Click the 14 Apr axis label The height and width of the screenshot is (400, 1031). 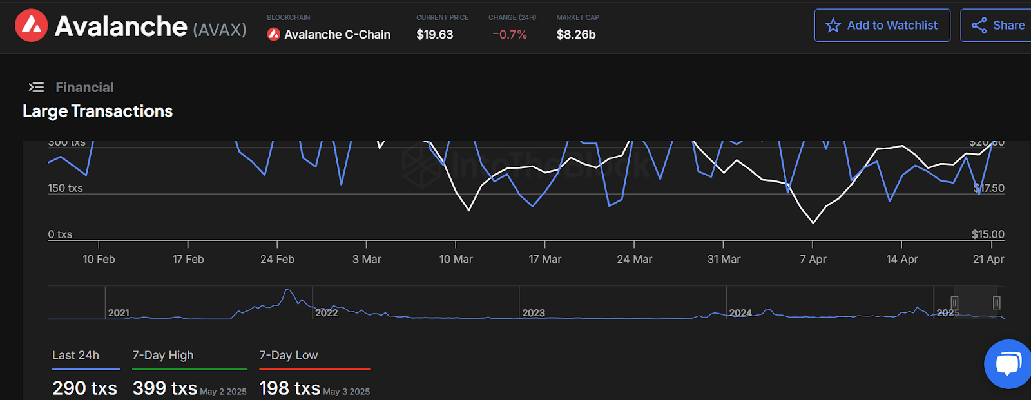tap(902, 259)
